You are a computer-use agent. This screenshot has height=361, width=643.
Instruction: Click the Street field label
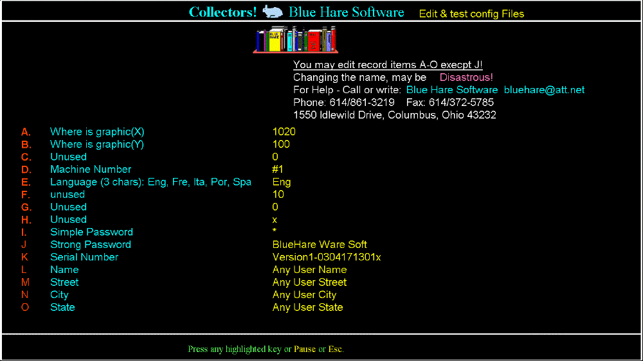click(64, 283)
